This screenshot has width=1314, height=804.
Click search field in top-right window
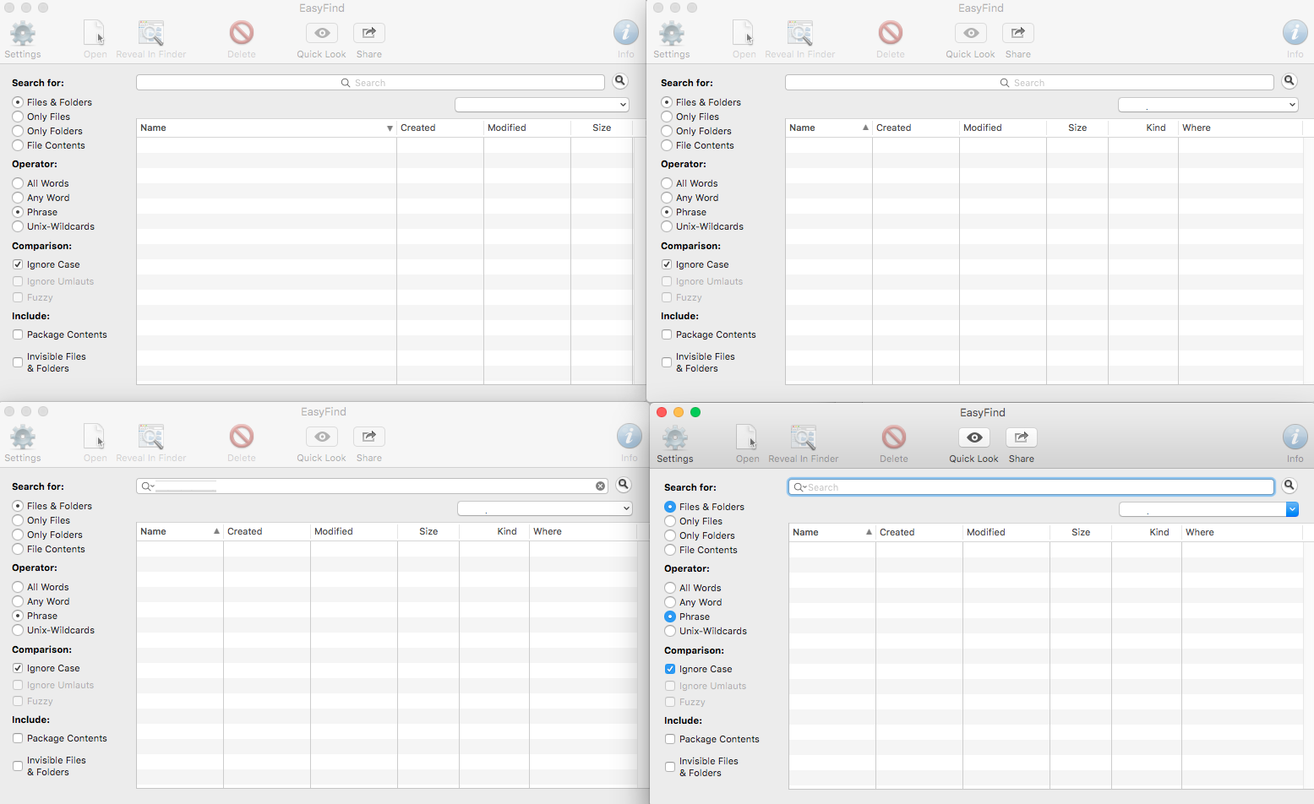(1029, 83)
